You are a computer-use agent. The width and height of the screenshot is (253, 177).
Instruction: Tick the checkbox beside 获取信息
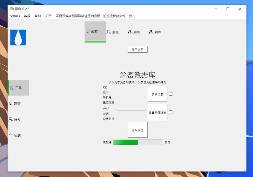171,94
